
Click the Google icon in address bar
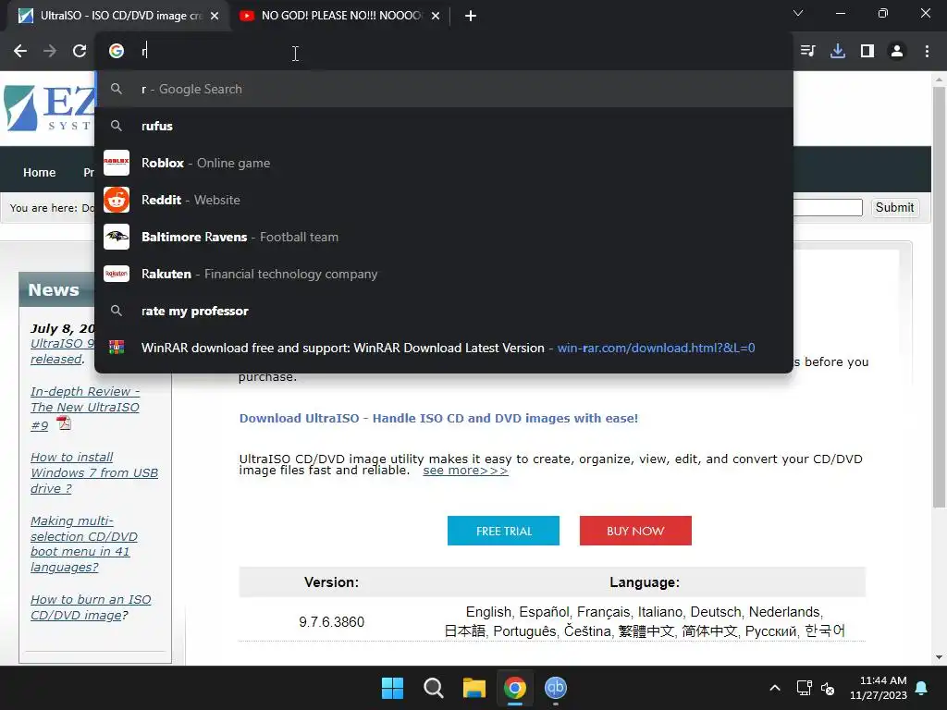click(x=117, y=51)
